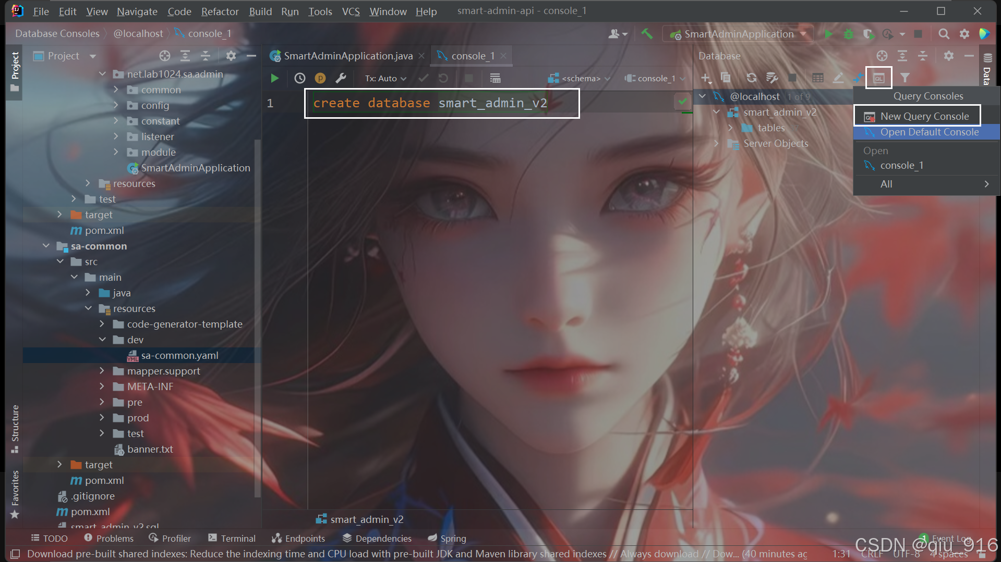Screen dimensions: 1001x562
Task: Open Browse Query History with the clock icon
Action: pyautogui.click(x=300, y=78)
